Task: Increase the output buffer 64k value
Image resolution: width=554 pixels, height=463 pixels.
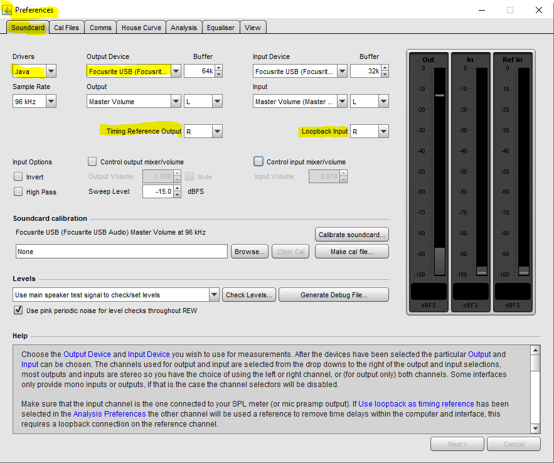Action: point(219,68)
